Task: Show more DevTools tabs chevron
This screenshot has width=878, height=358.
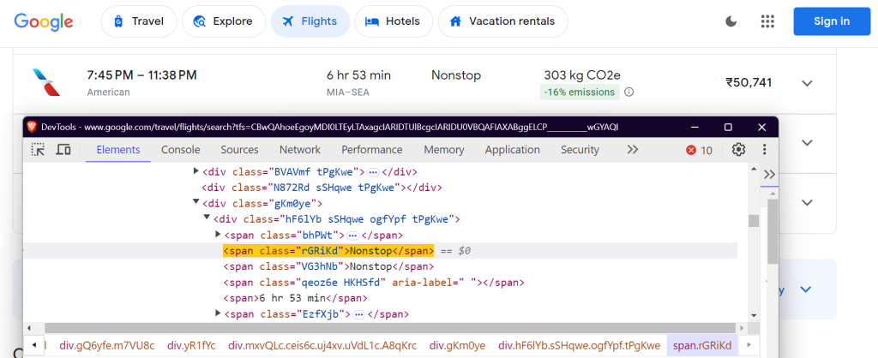Action: (633, 150)
